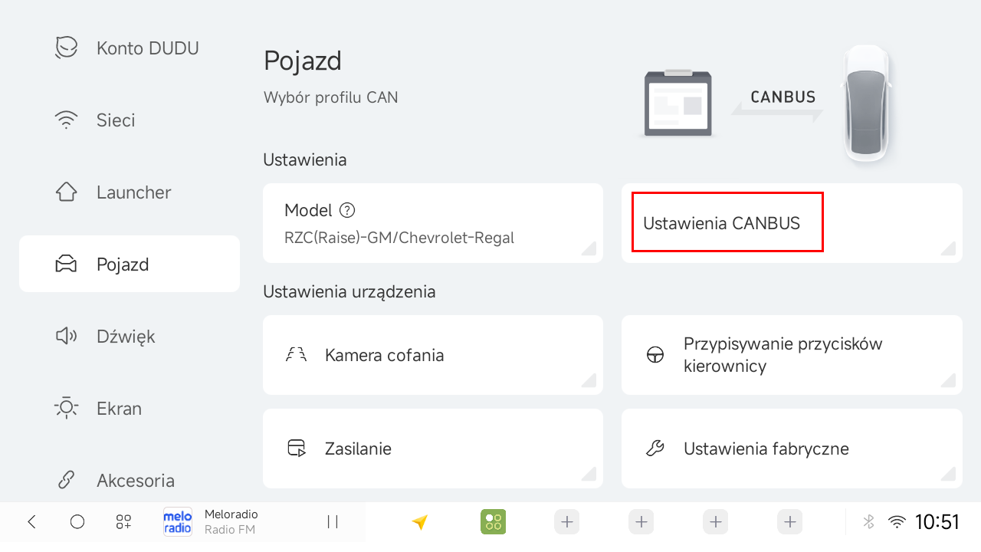Open Kamera cofania settings
This screenshot has height=552, width=981.
pos(433,355)
